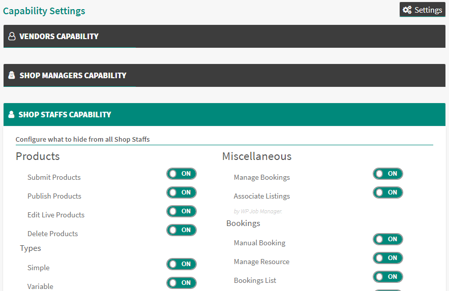Click the Bookings List label
The image size is (449, 291).
255,280
